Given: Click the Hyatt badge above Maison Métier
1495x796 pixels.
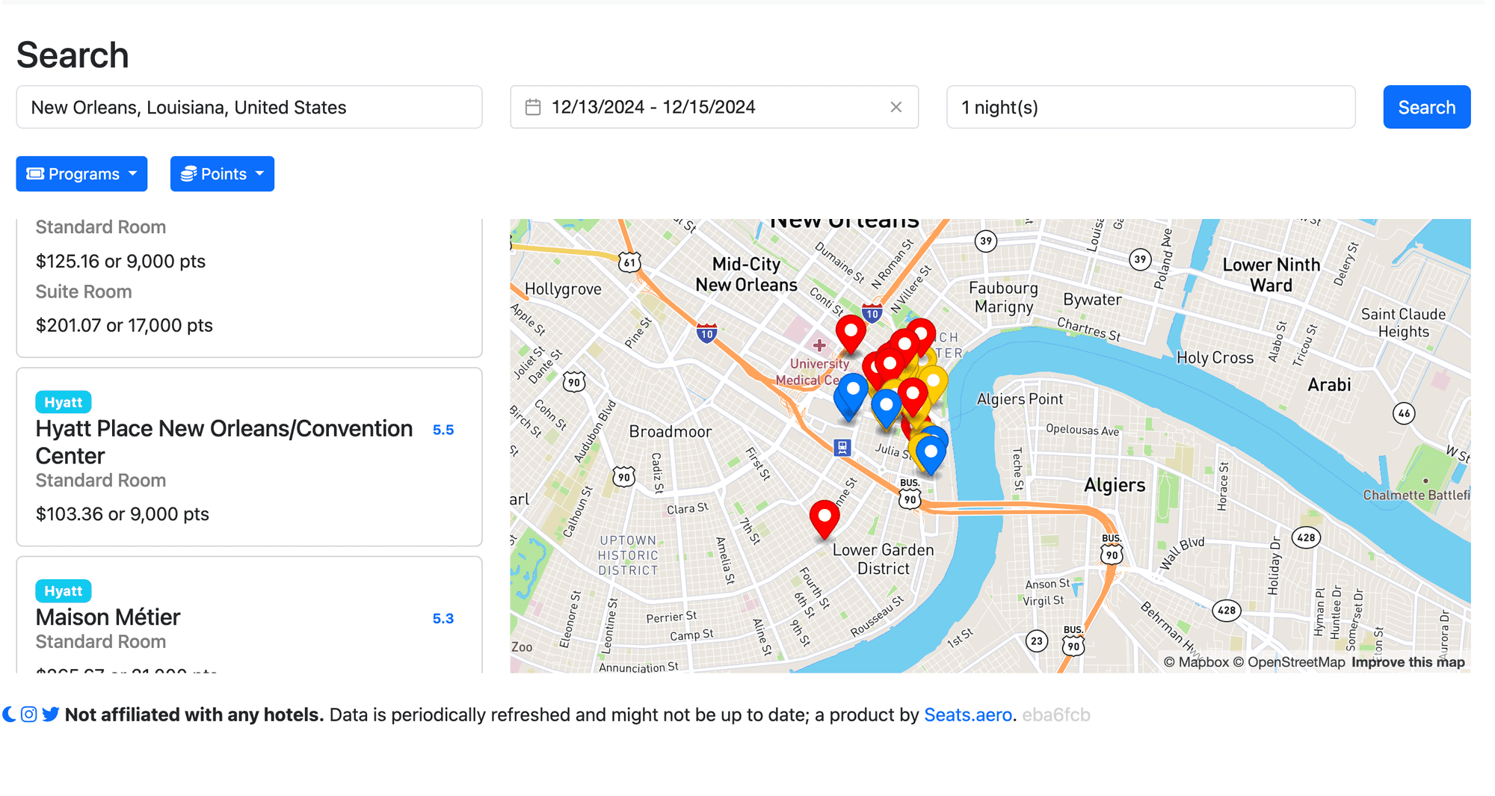Looking at the screenshot, I should [64, 591].
